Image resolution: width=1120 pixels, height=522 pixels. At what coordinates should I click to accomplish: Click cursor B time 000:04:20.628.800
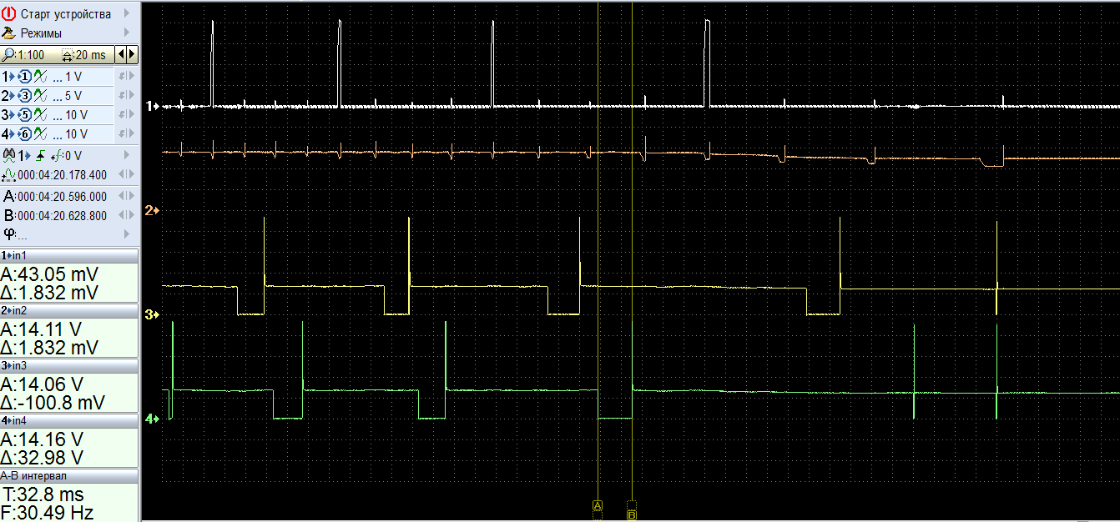63,215
